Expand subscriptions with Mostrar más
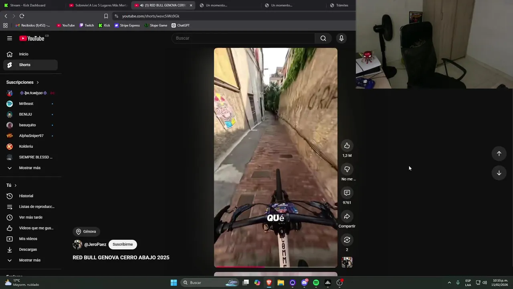Viewport: 513px width, 289px height. click(x=30, y=168)
